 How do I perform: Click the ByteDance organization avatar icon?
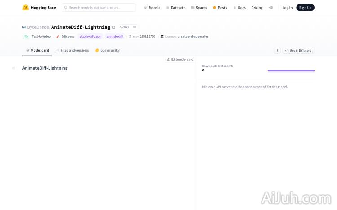(x=24, y=27)
